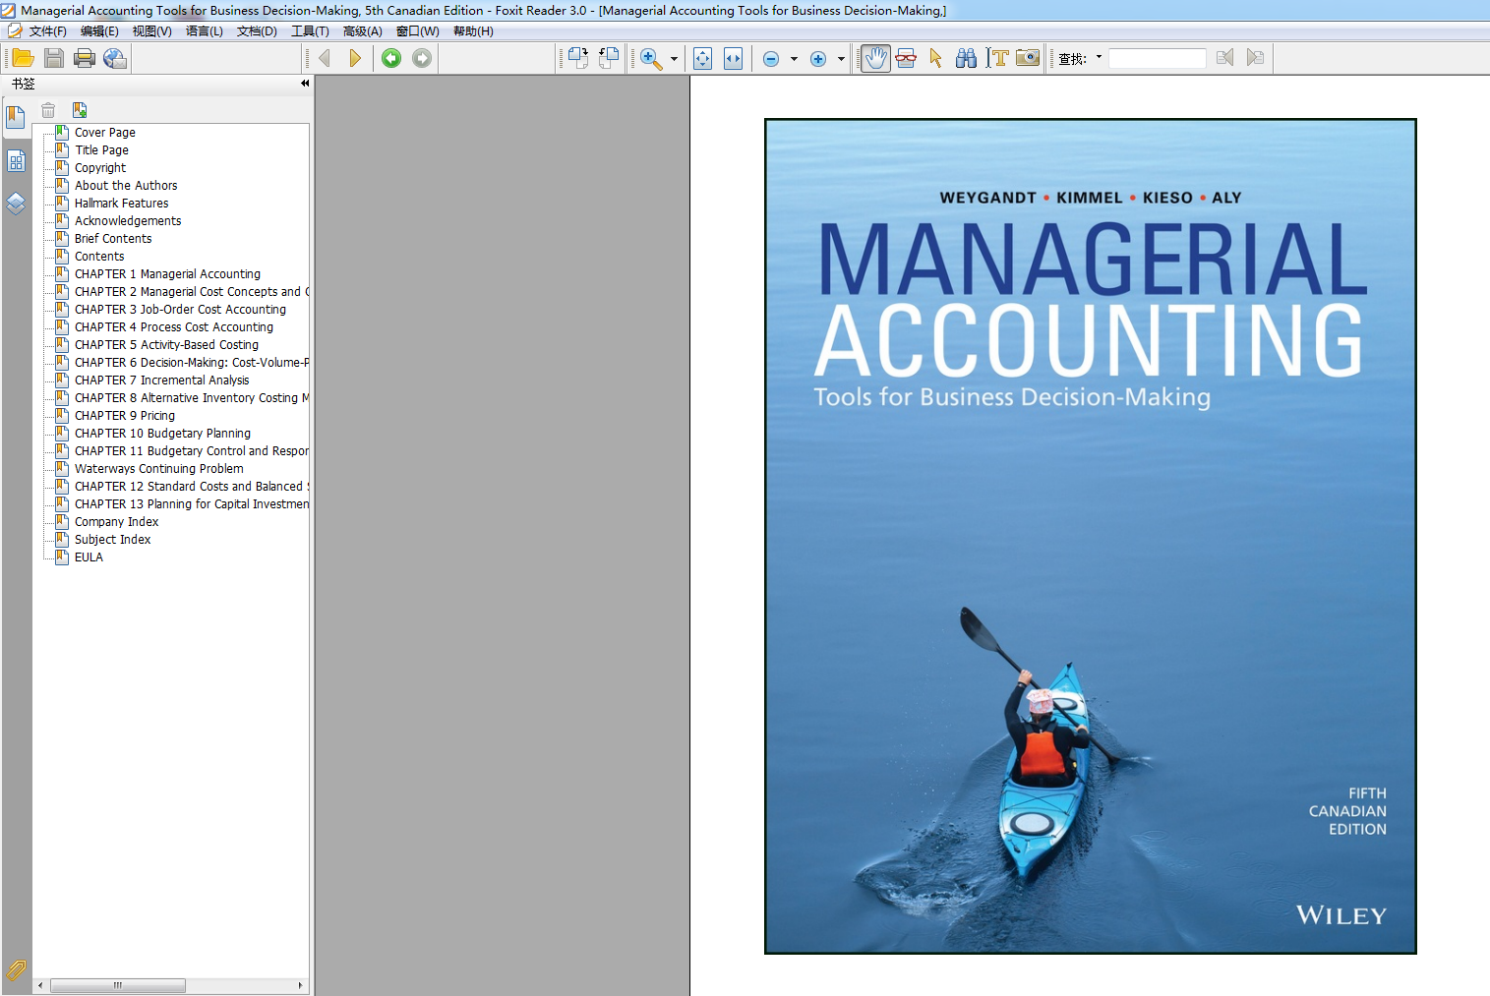Add a new bookmark icon
This screenshot has height=996, width=1490.
coord(80,110)
